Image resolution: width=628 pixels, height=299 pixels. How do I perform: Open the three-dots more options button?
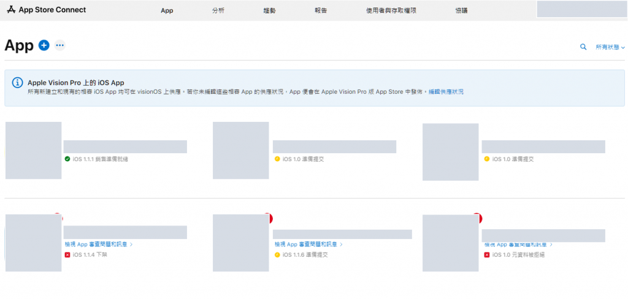59,45
